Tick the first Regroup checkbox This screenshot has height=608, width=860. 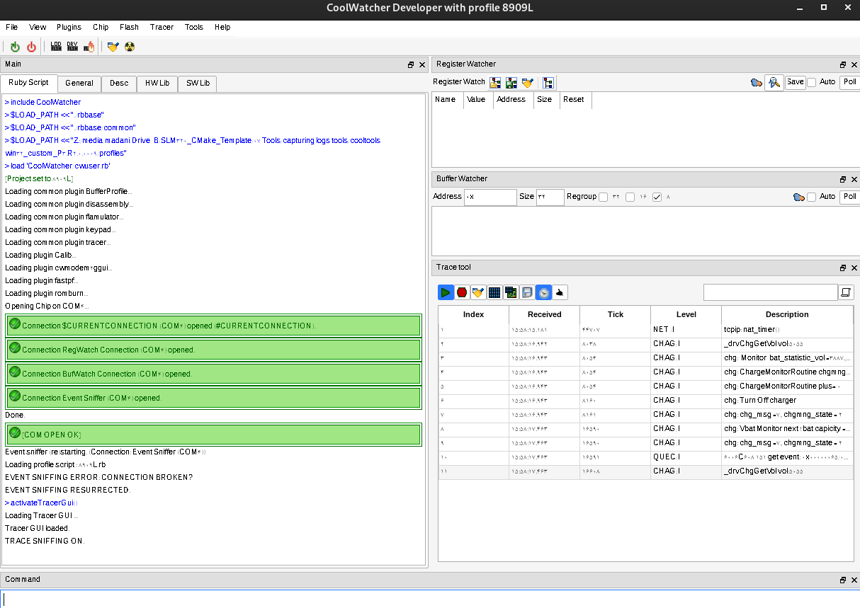(x=604, y=197)
